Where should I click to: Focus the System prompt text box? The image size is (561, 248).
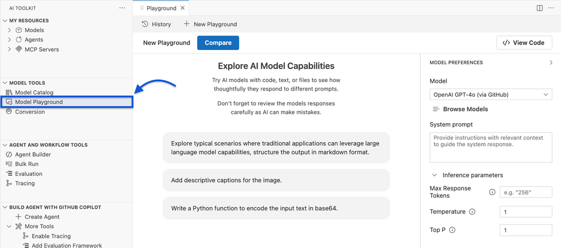click(490, 147)
